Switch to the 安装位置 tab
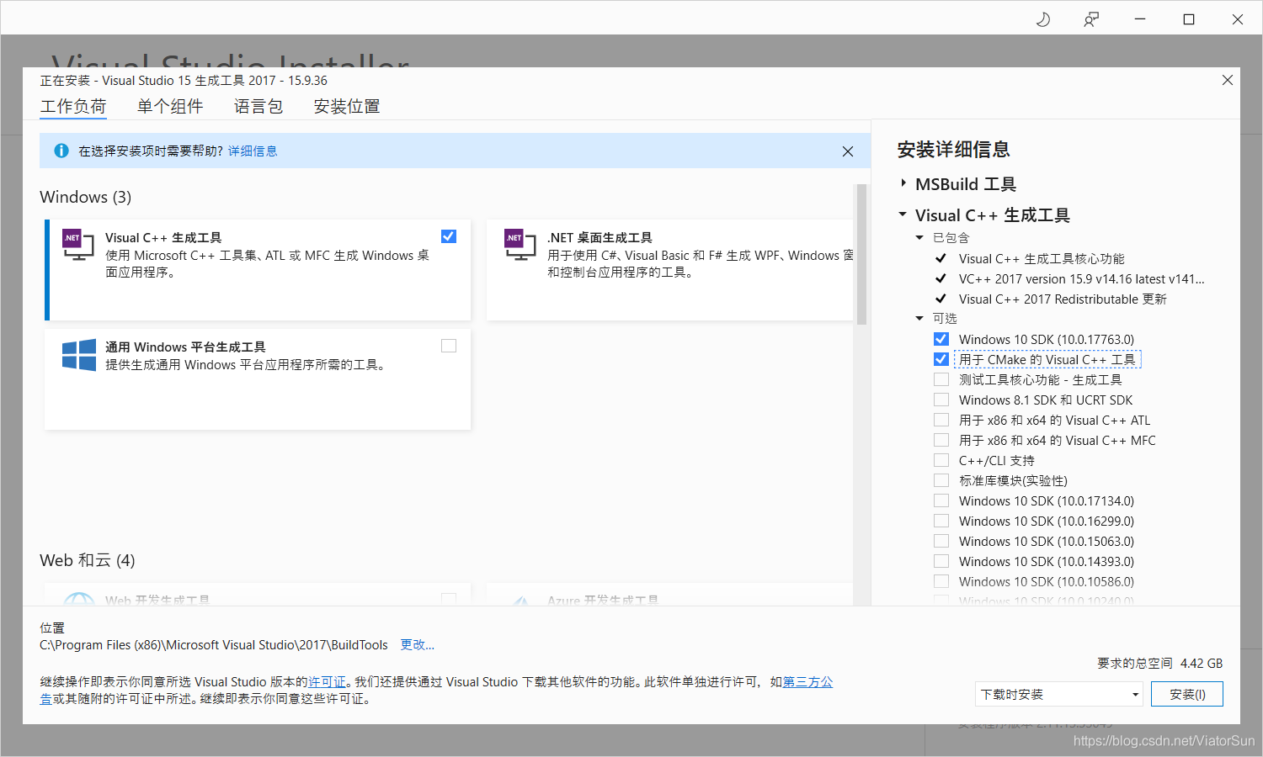Image resolution: width=1263 pixels, height=757 pixels. click(x=347, y=107)
